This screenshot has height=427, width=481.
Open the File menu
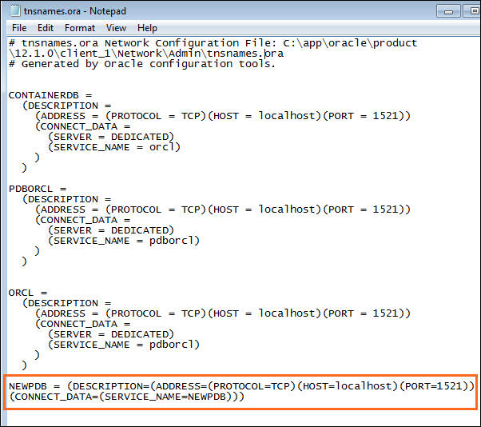pos(19,28)
